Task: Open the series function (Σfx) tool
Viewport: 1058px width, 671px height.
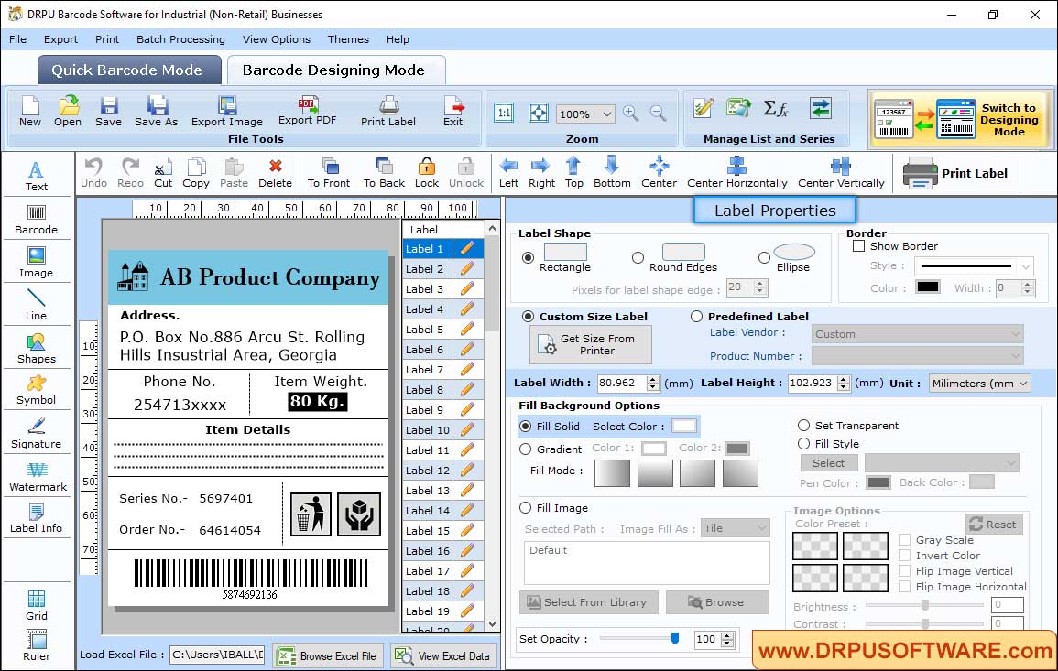Action: coord(775,109)
